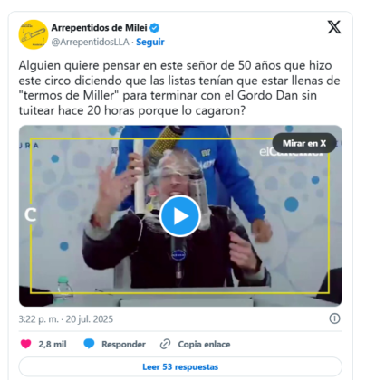366x380 pixels.
Task: Click the reply speech bubble icon
Action: pyautogui.click(x=89, y=344)
